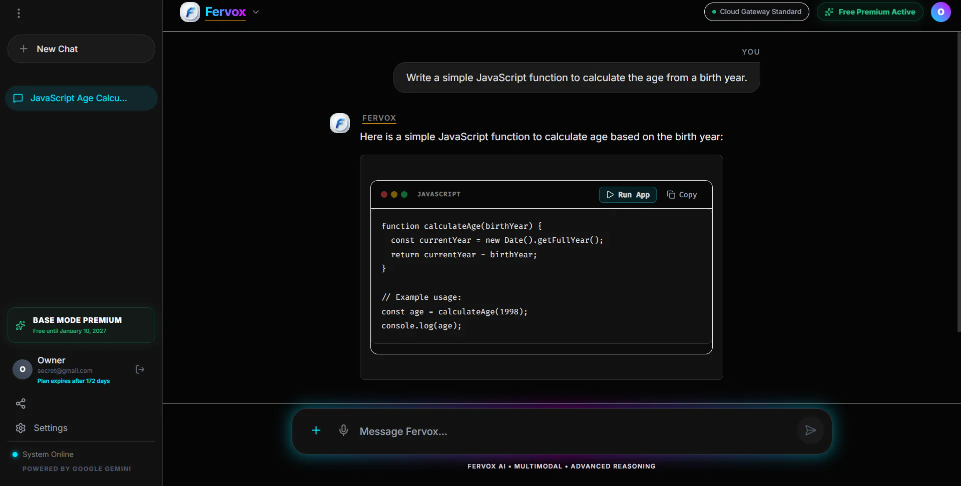Click the user message about birth year

577,78
